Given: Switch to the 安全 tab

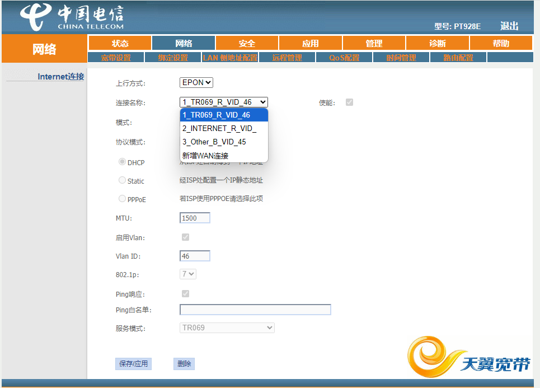Looking at the screenshot, I should click(x=247, y=43).
